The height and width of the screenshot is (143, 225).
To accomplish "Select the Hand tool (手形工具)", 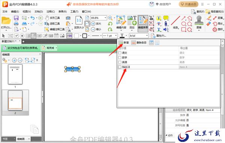I will tap(52, 18).
